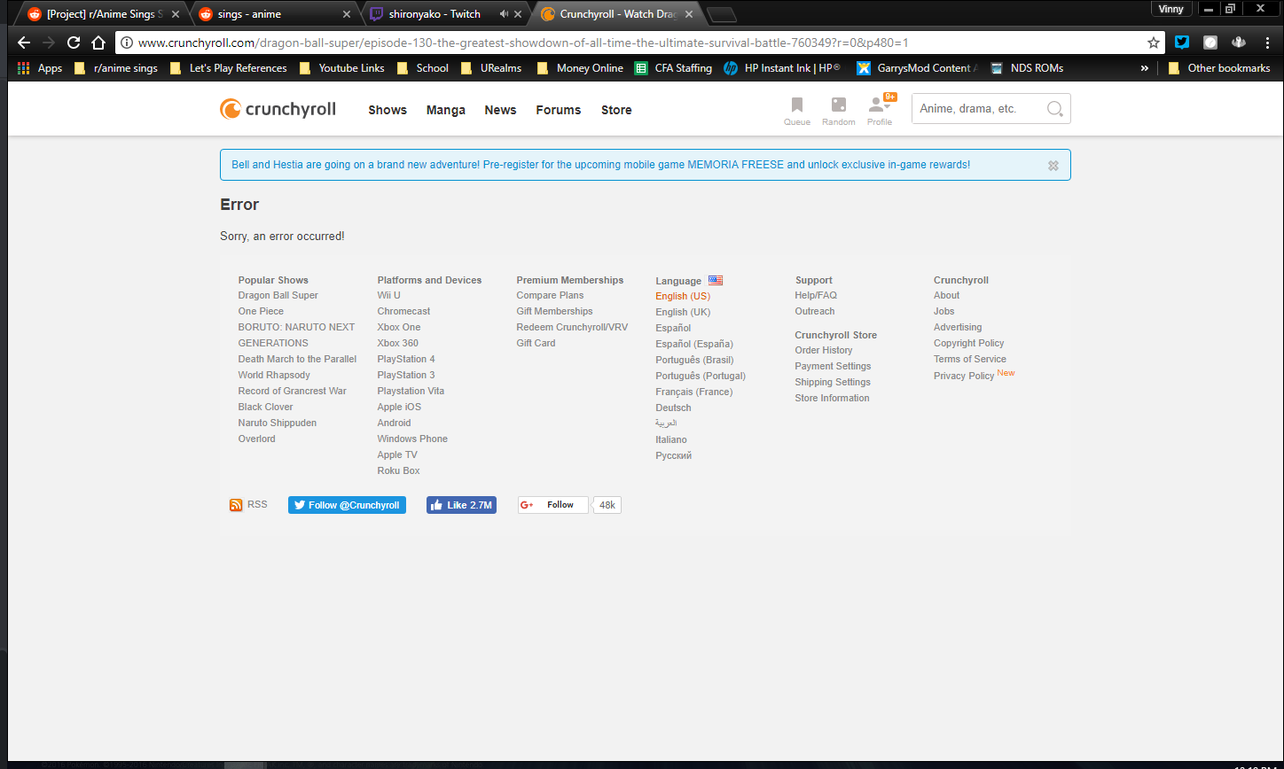1284x769 pixels.
Task: Open the Forums section
Action: 559,110
